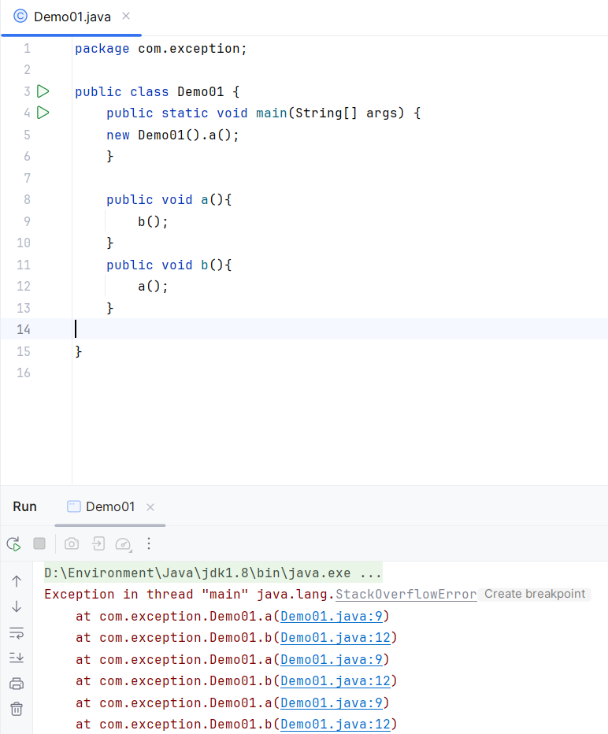Click the run gutter icon beside class Demo01
608x734 pixels.
tap(43, 91)
